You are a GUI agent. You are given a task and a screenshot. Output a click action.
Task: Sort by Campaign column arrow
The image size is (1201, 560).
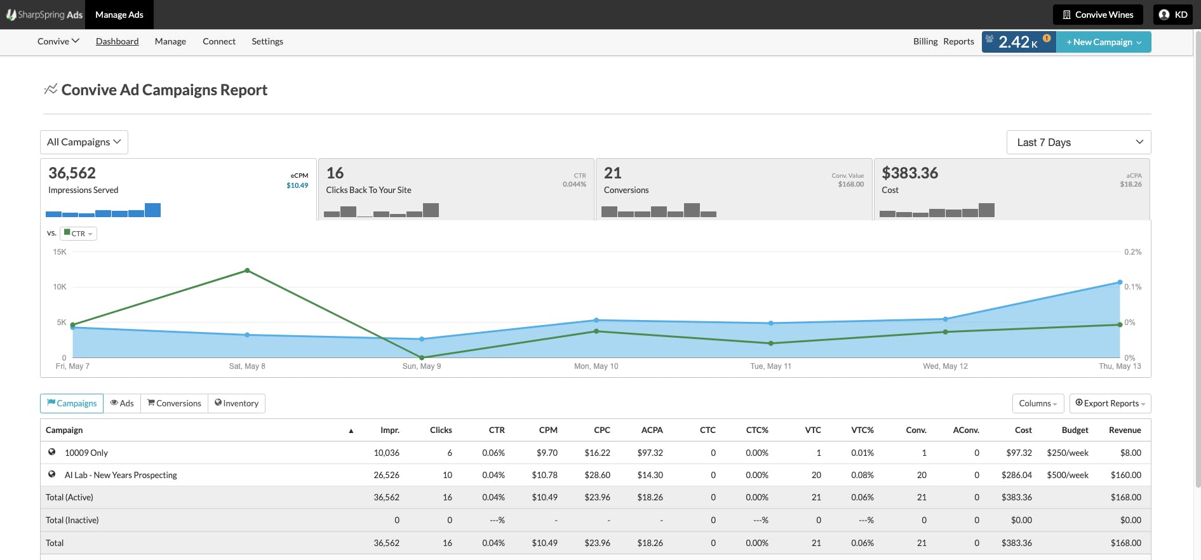click(x=351, y=430)
